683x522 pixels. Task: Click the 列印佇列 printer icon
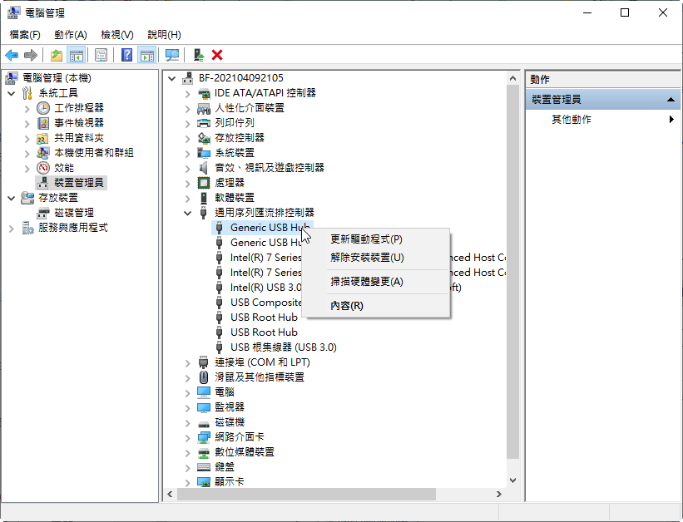tap(204, 123)
